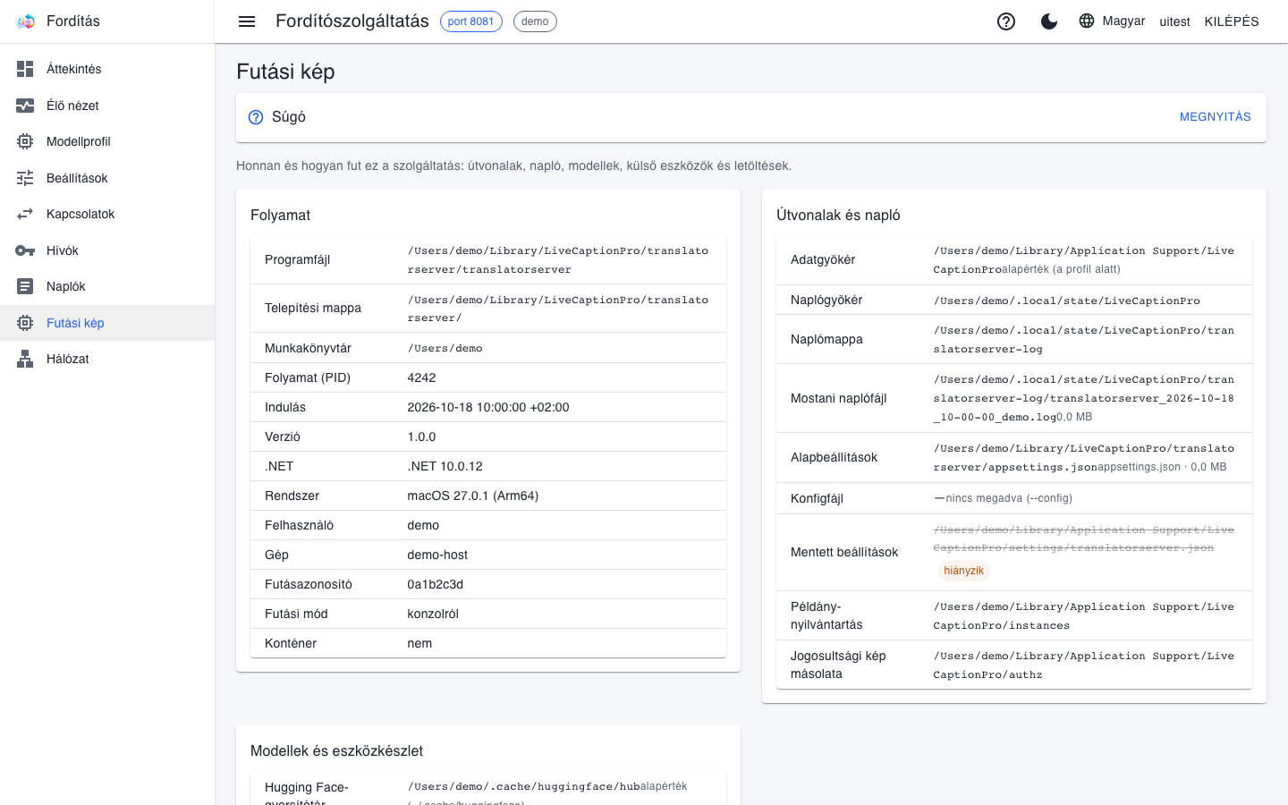
Task: Click the demo badge
Action: pos(535,21)
